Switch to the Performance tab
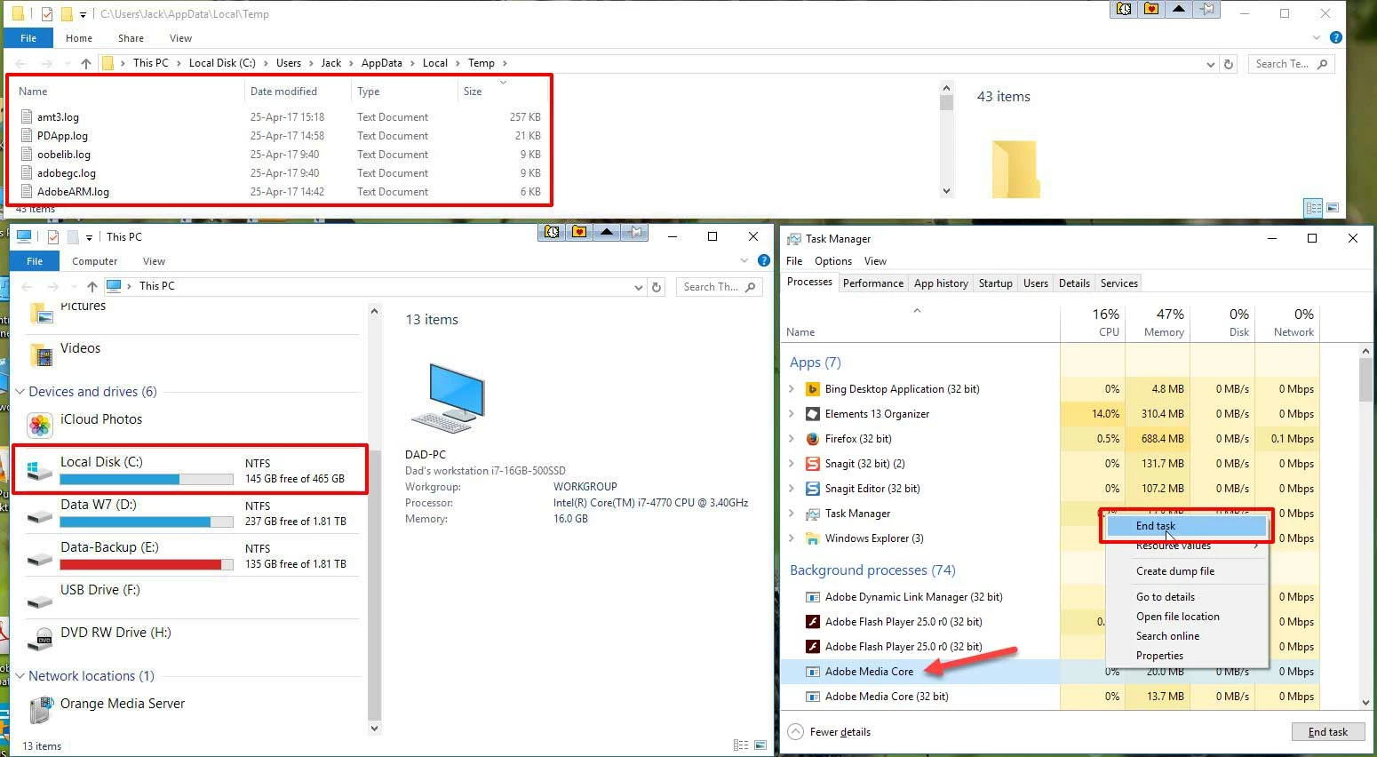The width and height of the screenshot is (1377, 757). pos(872,283)
